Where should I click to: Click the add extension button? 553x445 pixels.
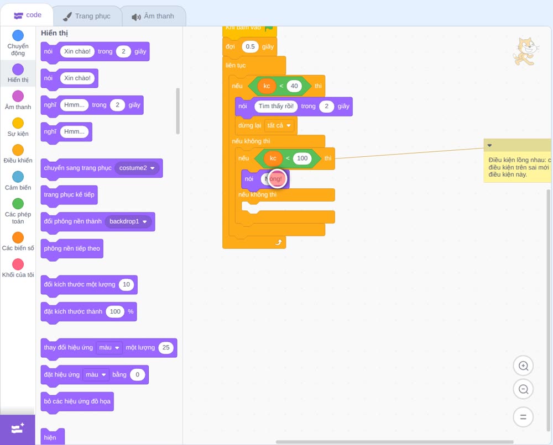pyautogui.click(x=18, y=429)
